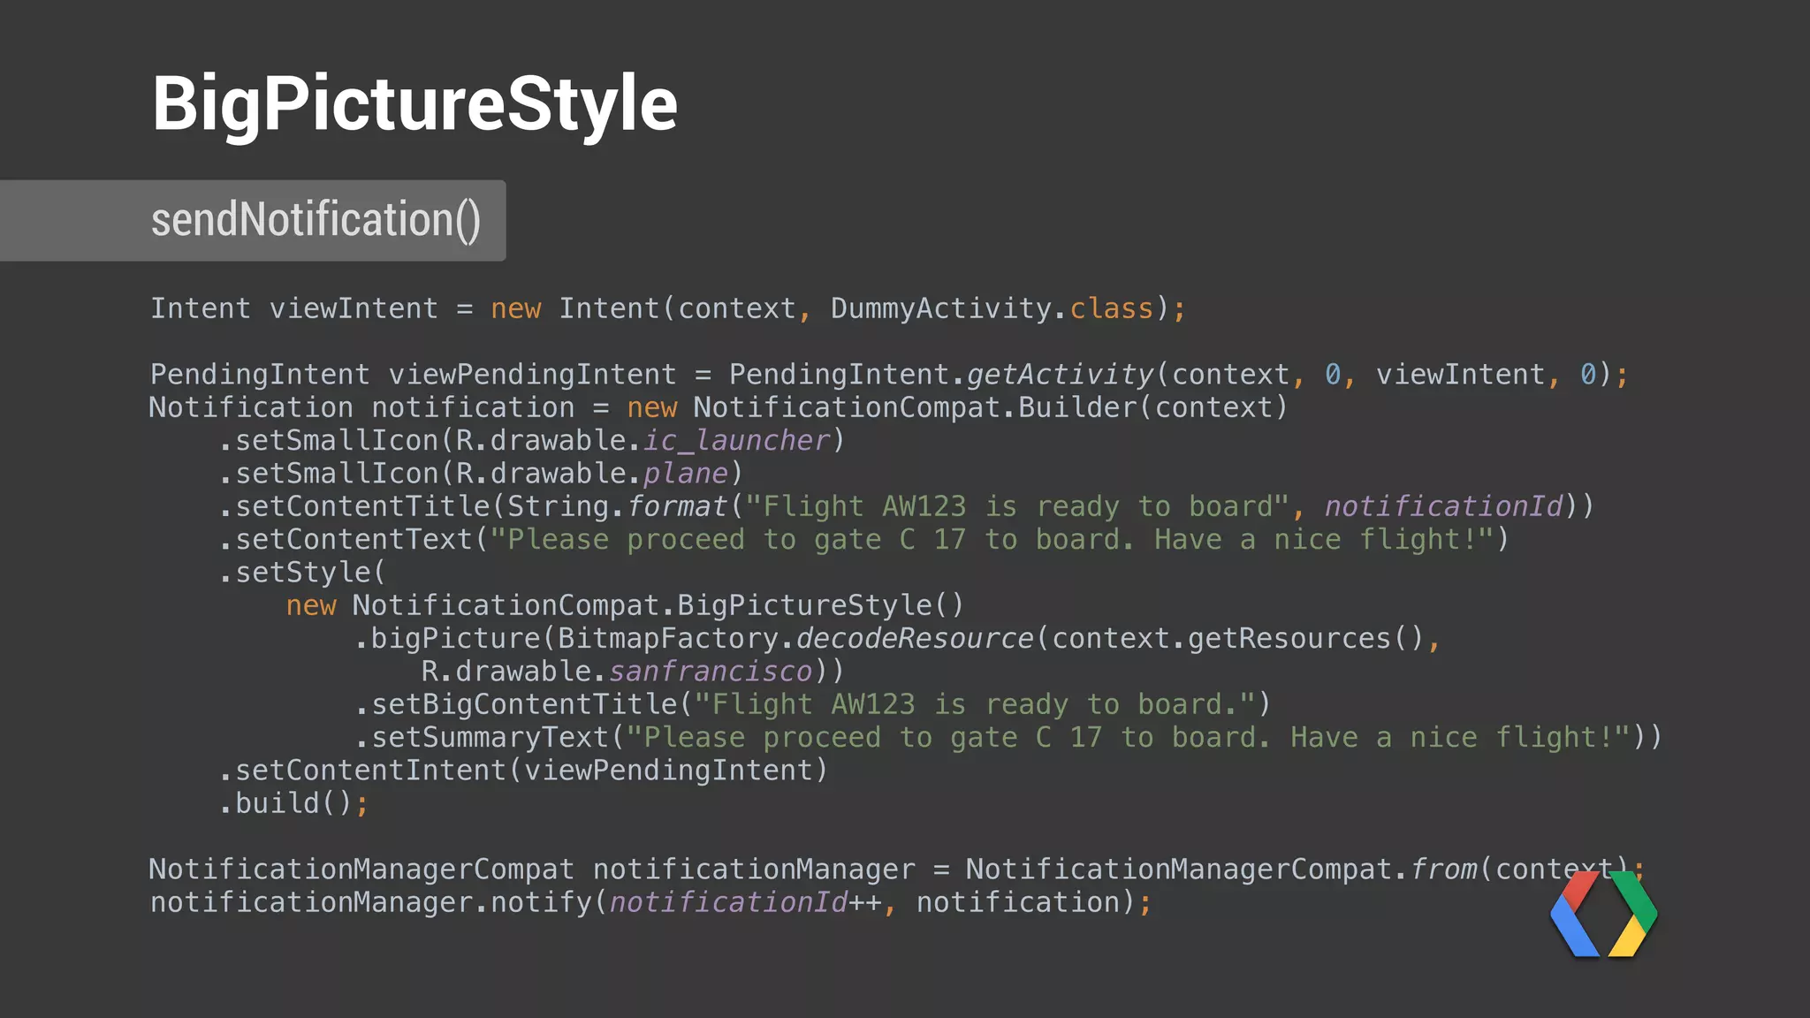
Task: Click the PendingIntent viewPendingIntent code line
Action: (x=889, y=375)
